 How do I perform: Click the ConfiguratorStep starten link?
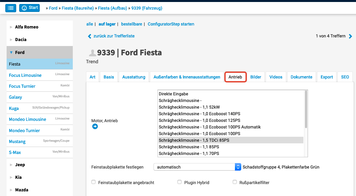(x=171, y=24)
